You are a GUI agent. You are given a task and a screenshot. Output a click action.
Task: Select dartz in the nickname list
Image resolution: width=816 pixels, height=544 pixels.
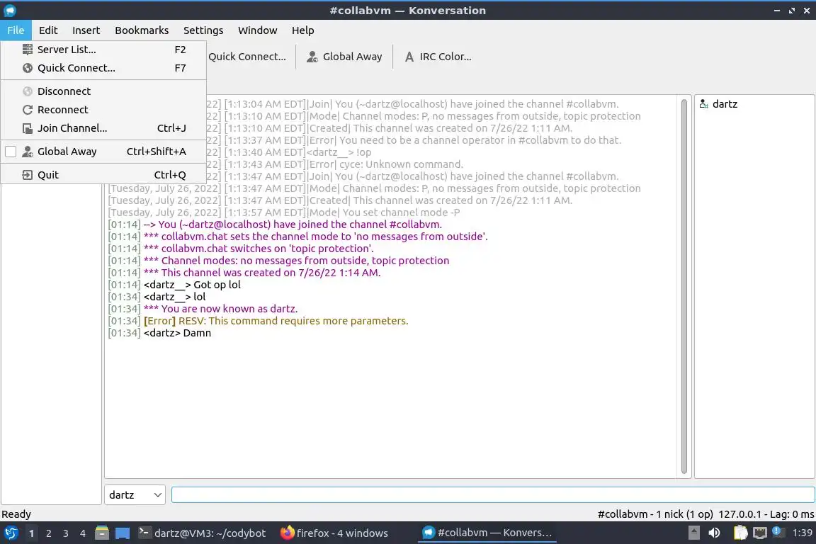(725, 104)
